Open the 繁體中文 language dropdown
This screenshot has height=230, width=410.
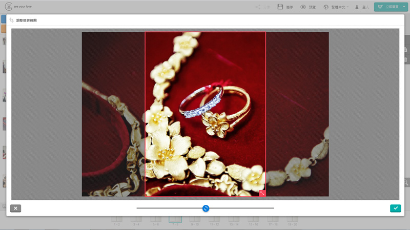[x=340, y=7]
